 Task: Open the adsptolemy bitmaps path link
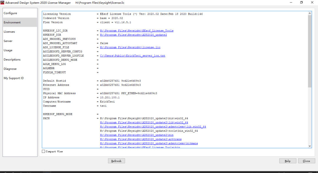click(x=149, y=143)
